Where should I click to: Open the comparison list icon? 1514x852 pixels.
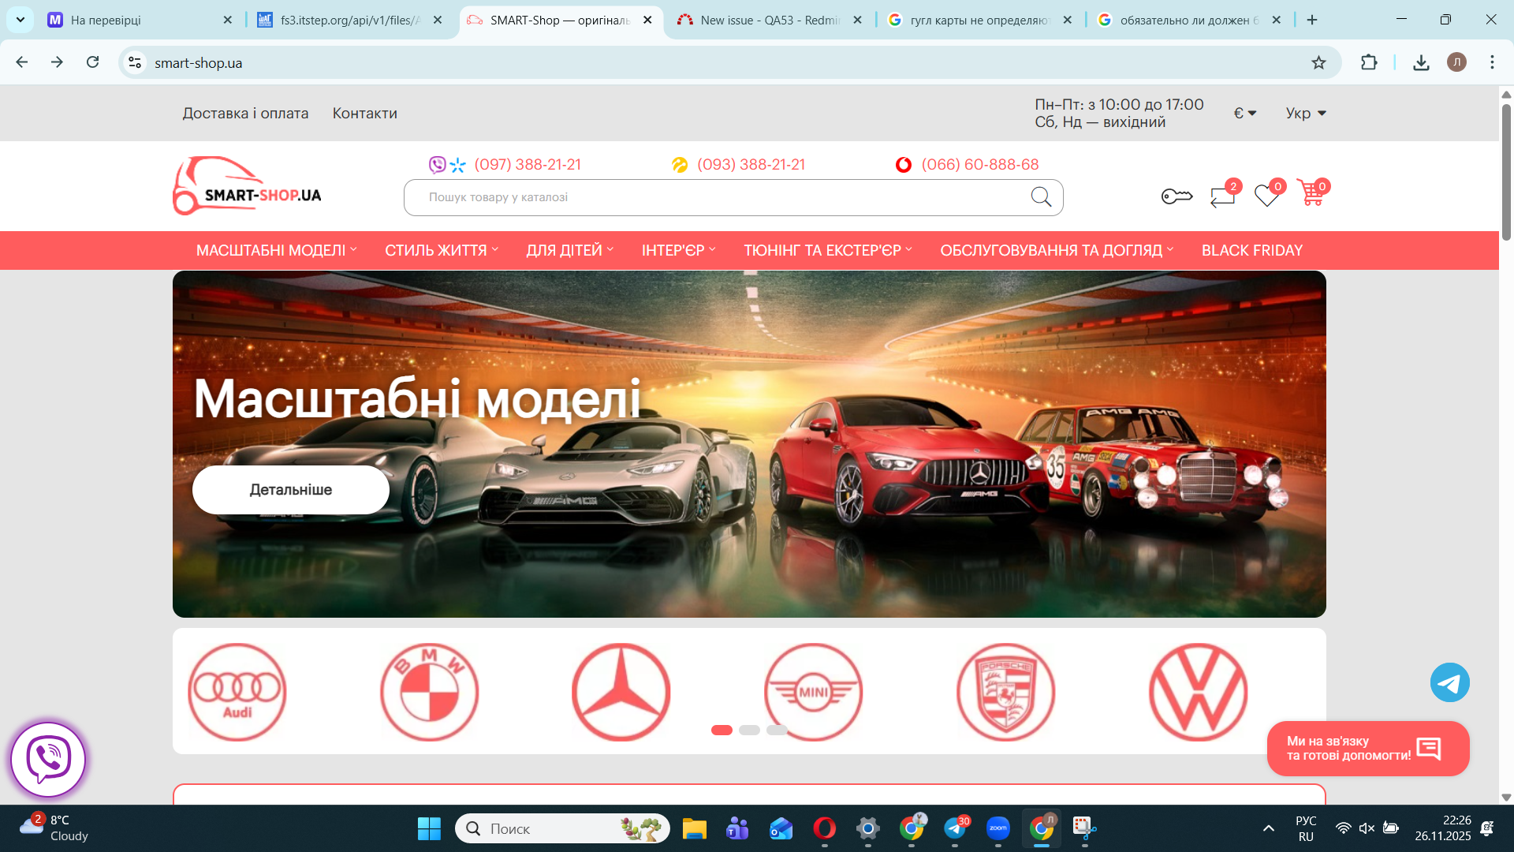pos(1222,195)
